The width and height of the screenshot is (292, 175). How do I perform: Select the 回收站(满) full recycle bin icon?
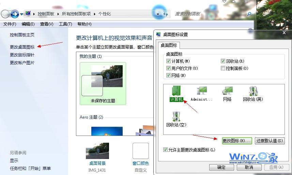[253, 94]
